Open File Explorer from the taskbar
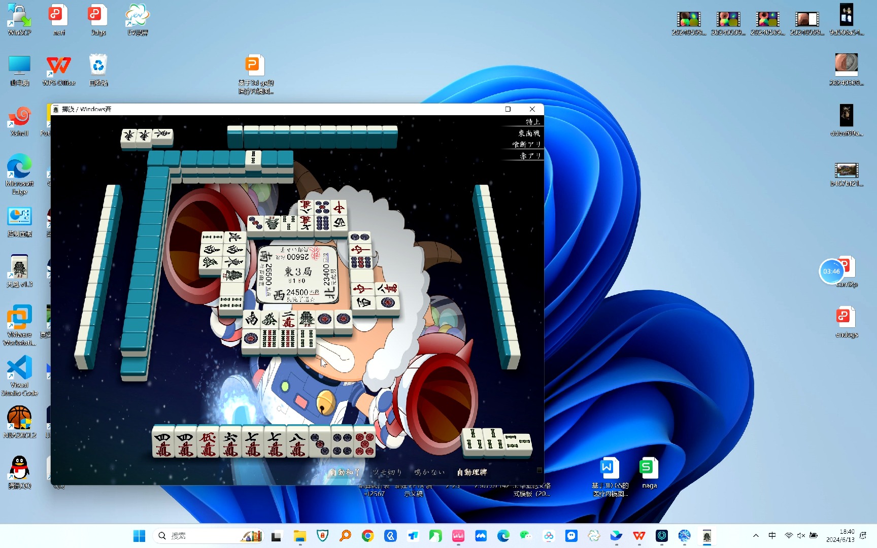This screenshot has width=877, height=548. coord(300,536)
